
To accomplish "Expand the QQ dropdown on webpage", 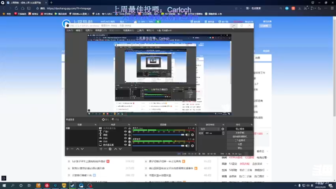I will coord(265,26).
